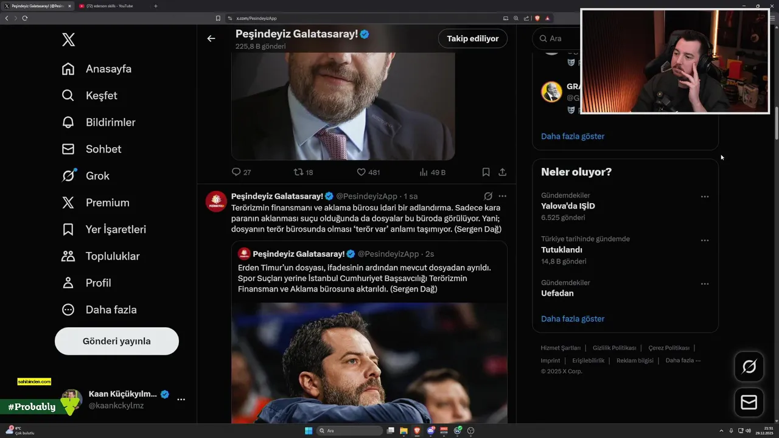The width and height of the screenshot is (779, 438).
Task: Open the floating Grok button
Action: click(x=749, y=366)
